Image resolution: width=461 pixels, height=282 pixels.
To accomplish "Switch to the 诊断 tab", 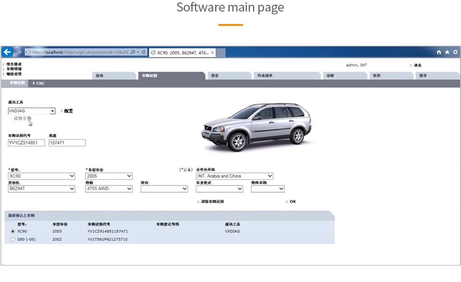I will [x=330, y=75].
